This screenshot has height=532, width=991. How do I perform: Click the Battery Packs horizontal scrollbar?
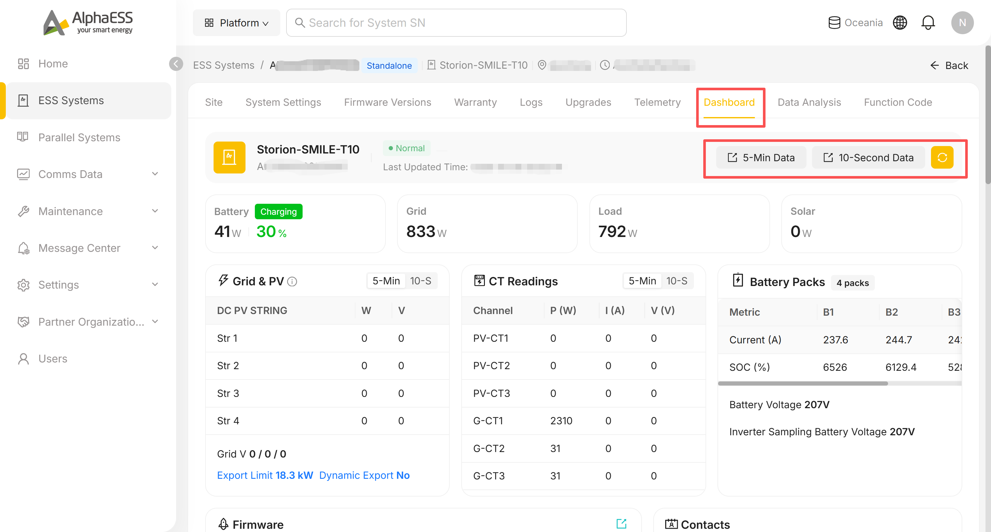[803, 383]
